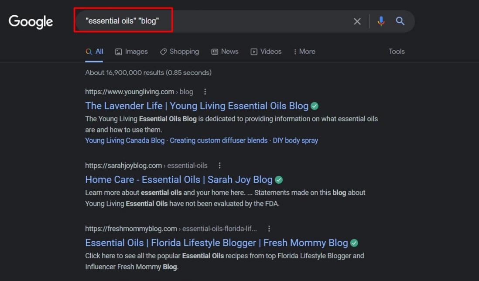Screen dimensions: 479x281
Task: Click the freshmommyblog.com URL breadcrumb
Action: (171, 229)
